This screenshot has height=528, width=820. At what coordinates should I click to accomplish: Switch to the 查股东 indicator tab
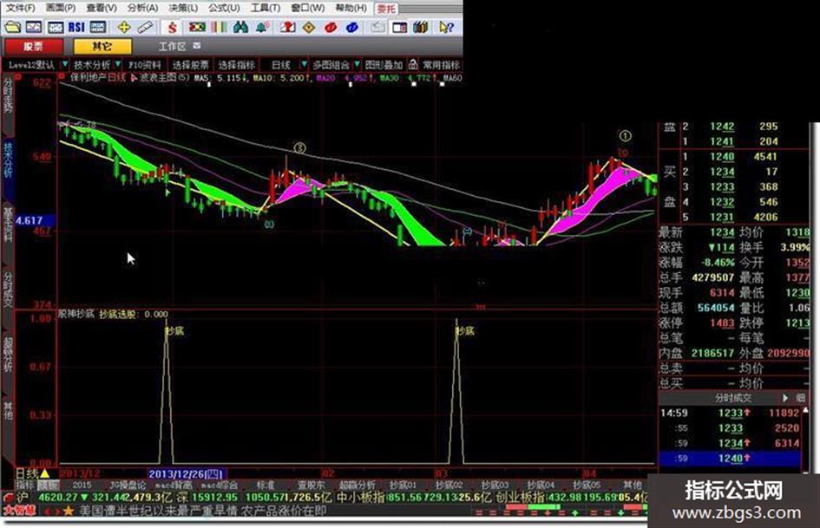(x=311, y=486)
